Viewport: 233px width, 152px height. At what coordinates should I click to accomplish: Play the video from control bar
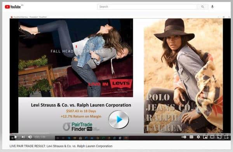coord(16,137)
